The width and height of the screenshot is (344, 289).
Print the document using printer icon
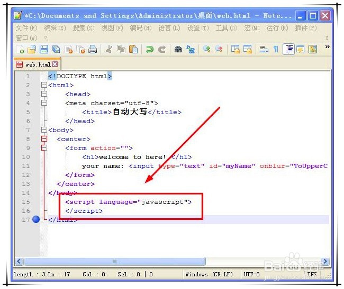93,49
